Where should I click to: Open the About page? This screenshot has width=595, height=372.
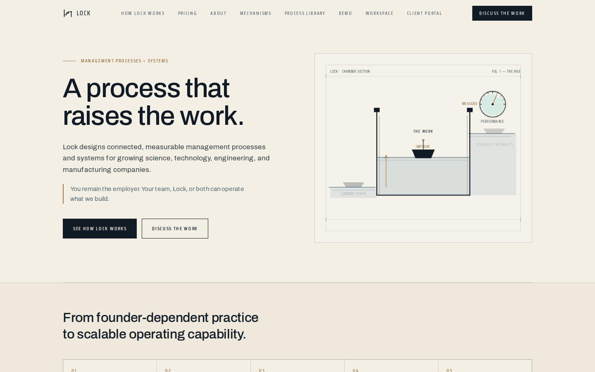point(219,13)
